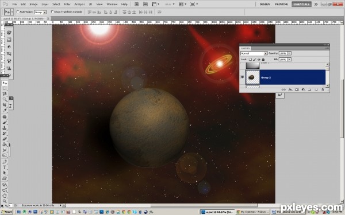Add a layer mask
The image size is (345, 215).
pos(297,90)
